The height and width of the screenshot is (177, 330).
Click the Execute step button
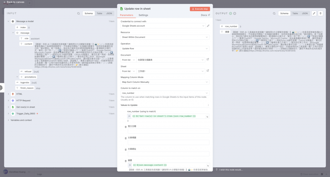(200, 9)
